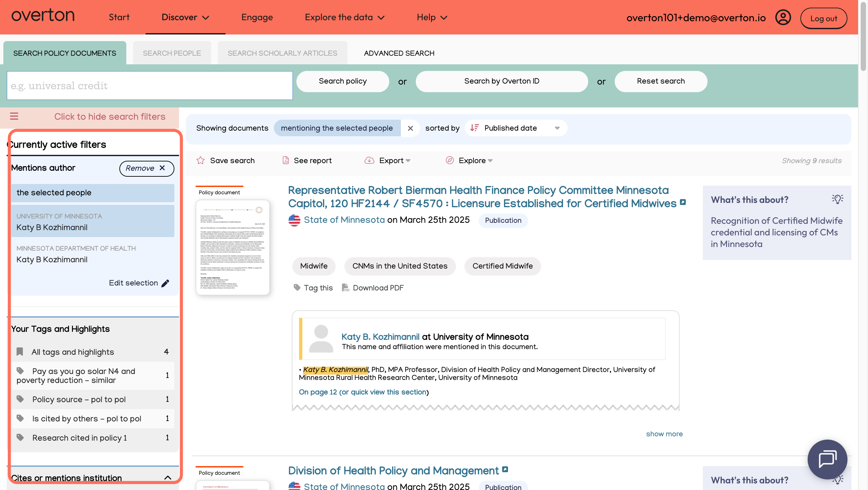Click the See report document icon
Viewport: 868px width, 490px height.
click(285, 160)
